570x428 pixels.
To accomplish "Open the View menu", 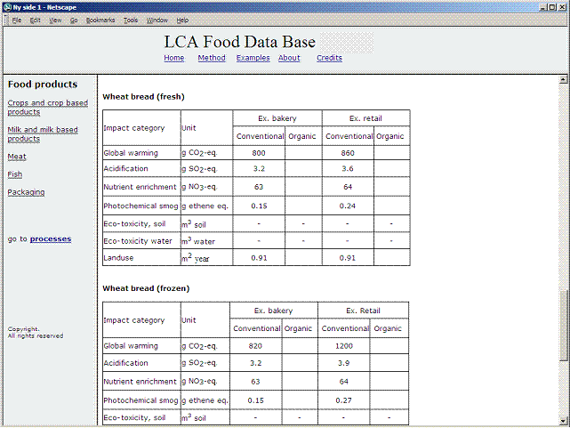I will click(55, 20).
